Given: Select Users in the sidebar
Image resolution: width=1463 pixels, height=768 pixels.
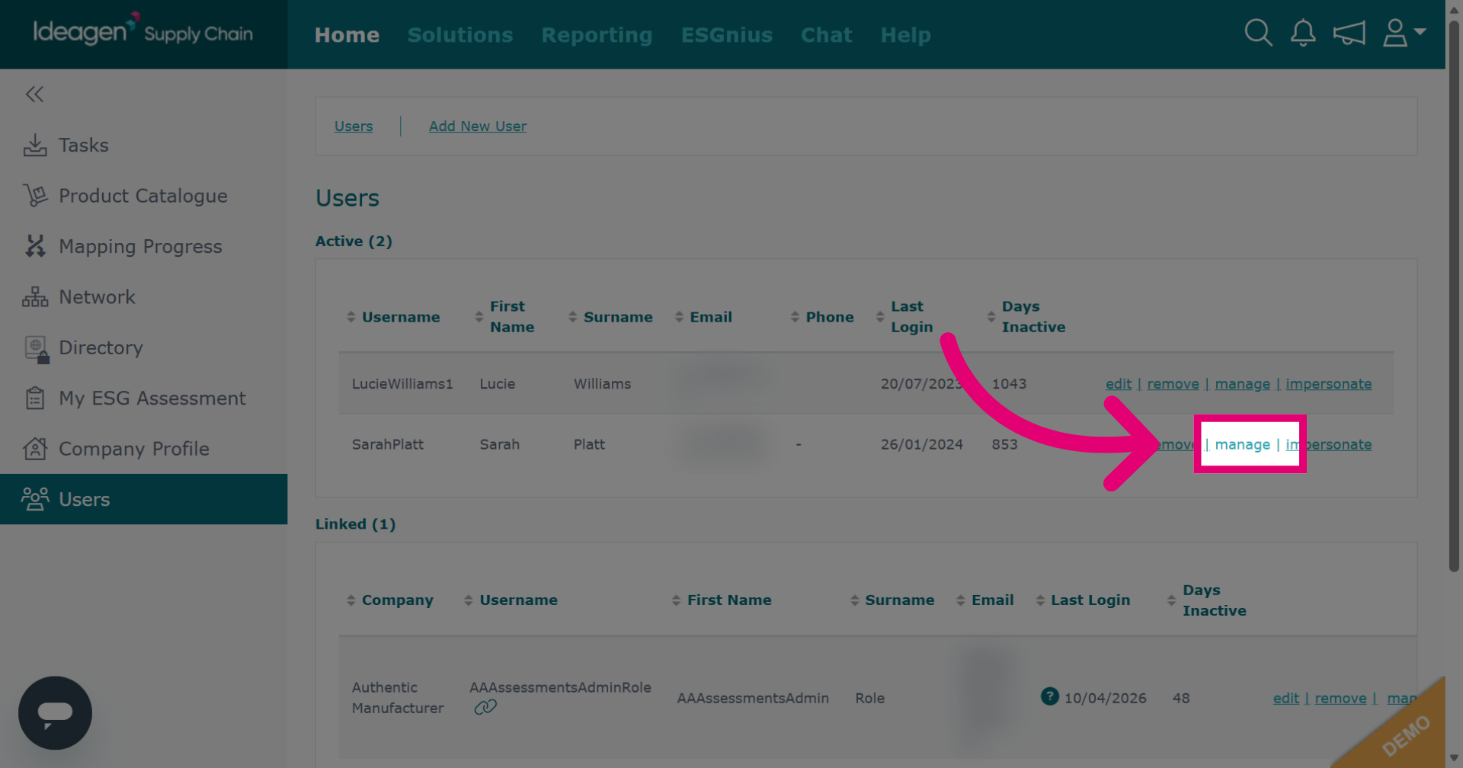Looking at the screenshot, I should point(143,499).
